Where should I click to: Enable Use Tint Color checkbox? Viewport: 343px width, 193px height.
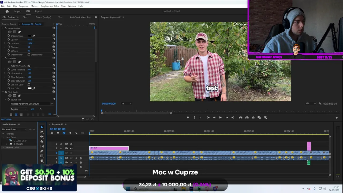point(29,85)
